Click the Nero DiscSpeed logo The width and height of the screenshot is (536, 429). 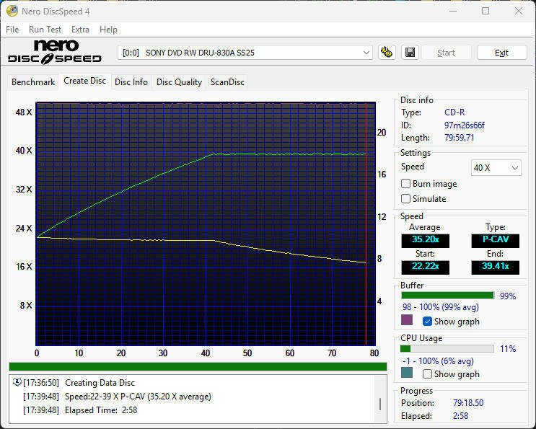(x=55, y=52)
